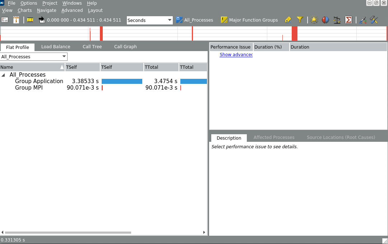
Task: Click the resize grip in status bar corner
Action: pos(385,241)
